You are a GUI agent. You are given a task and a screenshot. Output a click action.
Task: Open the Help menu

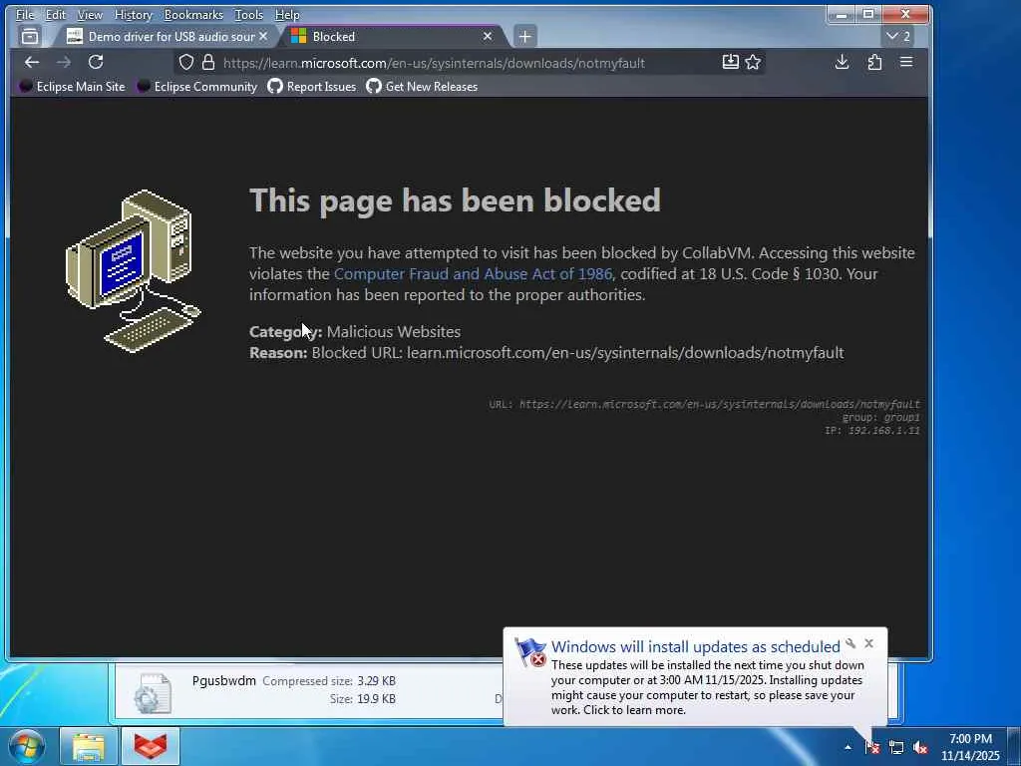[287, 14]
